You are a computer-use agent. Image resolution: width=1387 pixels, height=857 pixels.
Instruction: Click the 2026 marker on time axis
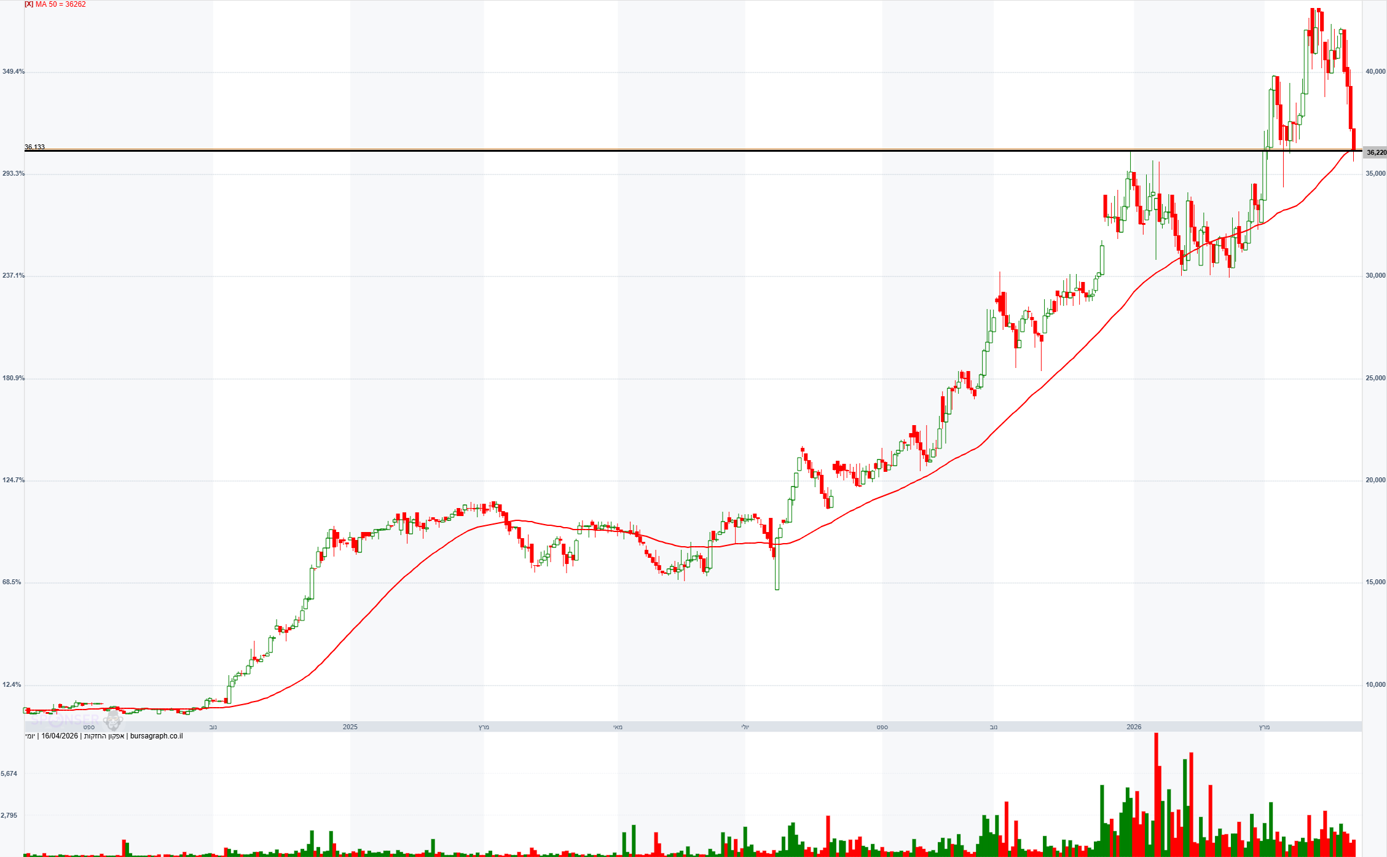point(1134,727)
